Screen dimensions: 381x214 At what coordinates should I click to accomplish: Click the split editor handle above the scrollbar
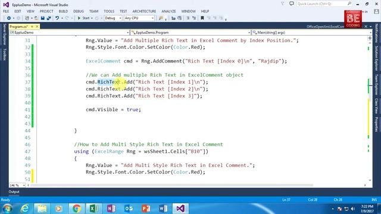(x=370, y=38)
